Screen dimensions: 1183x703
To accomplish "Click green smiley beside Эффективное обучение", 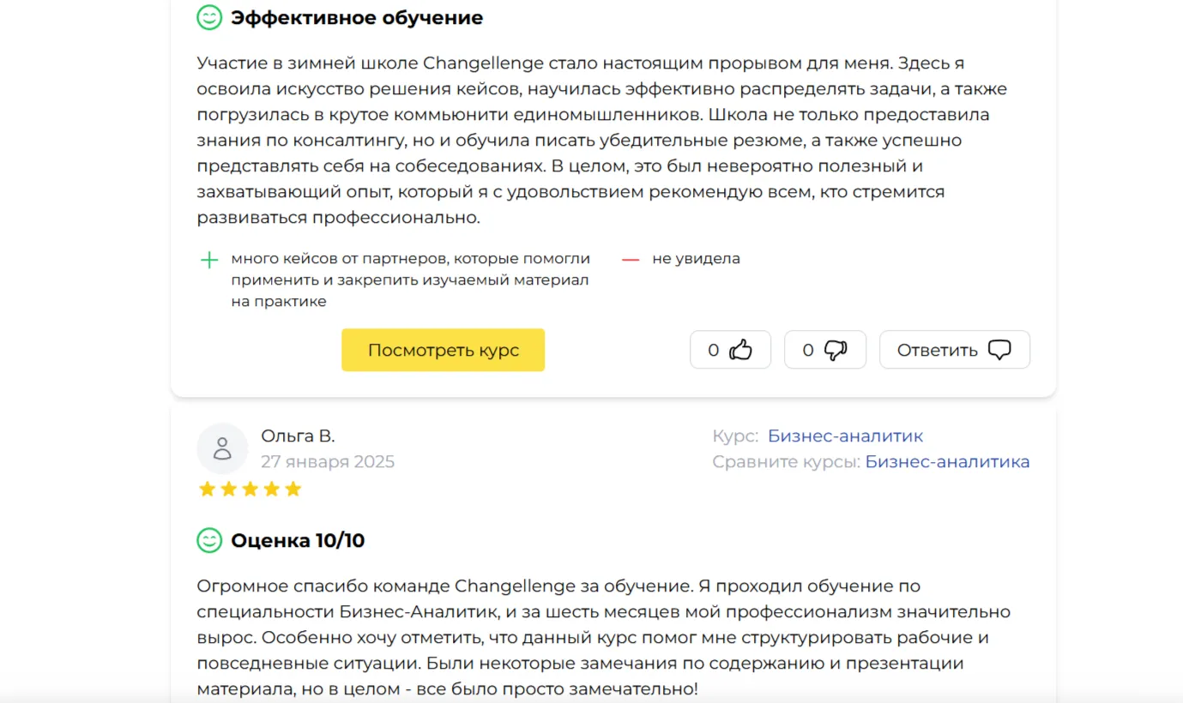I will pos(209,17).
